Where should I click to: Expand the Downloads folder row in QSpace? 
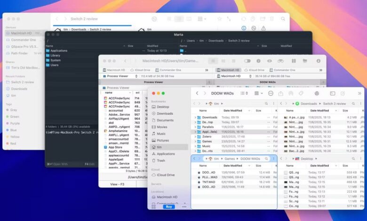pyautogui.click(x=195, y=118)
